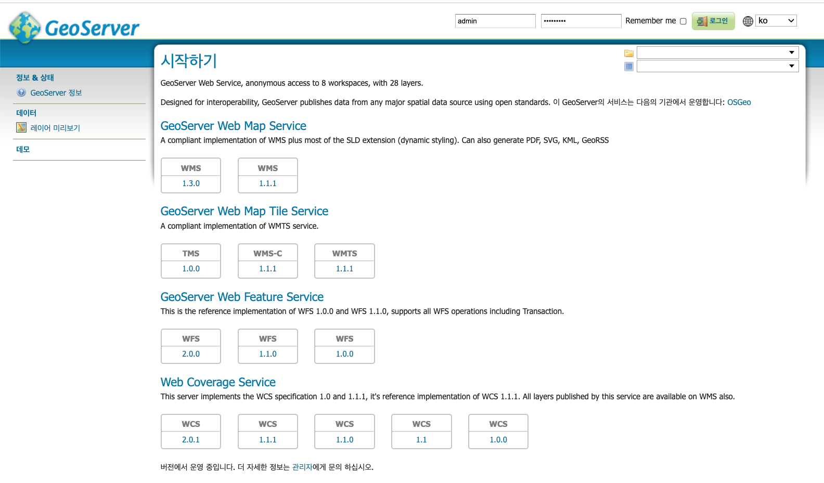Open the workspace selector dropdown

[718, 53]
